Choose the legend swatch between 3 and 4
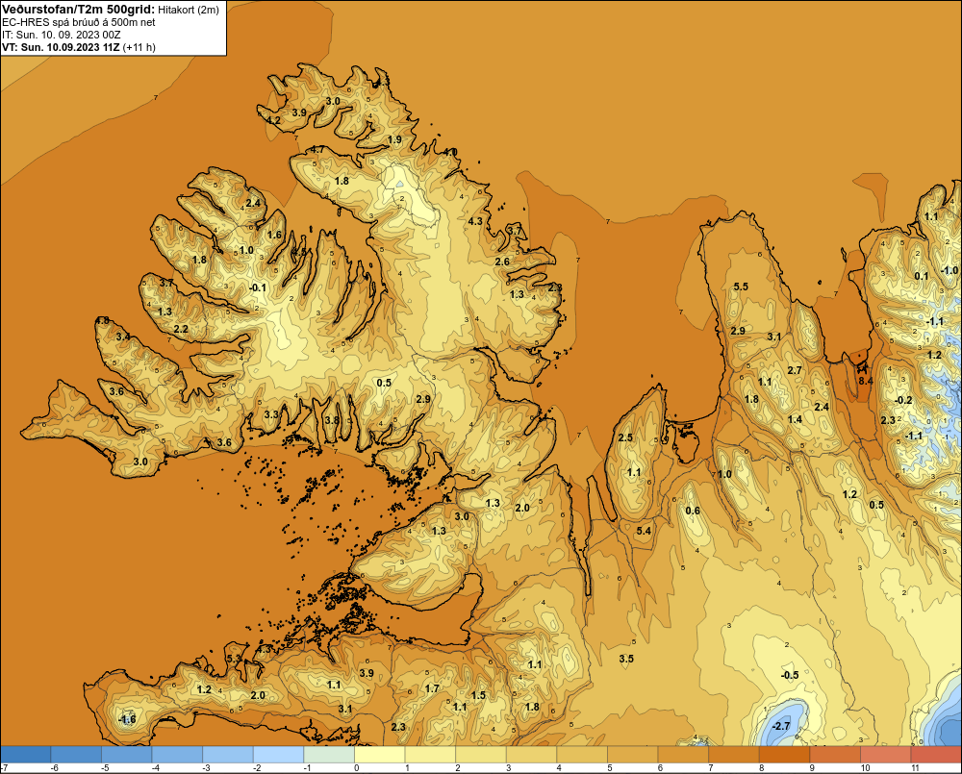962x774 pixels. click(x=531, y=755)
